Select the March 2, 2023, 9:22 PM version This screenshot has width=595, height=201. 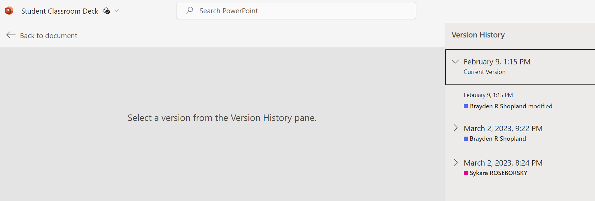503,129
